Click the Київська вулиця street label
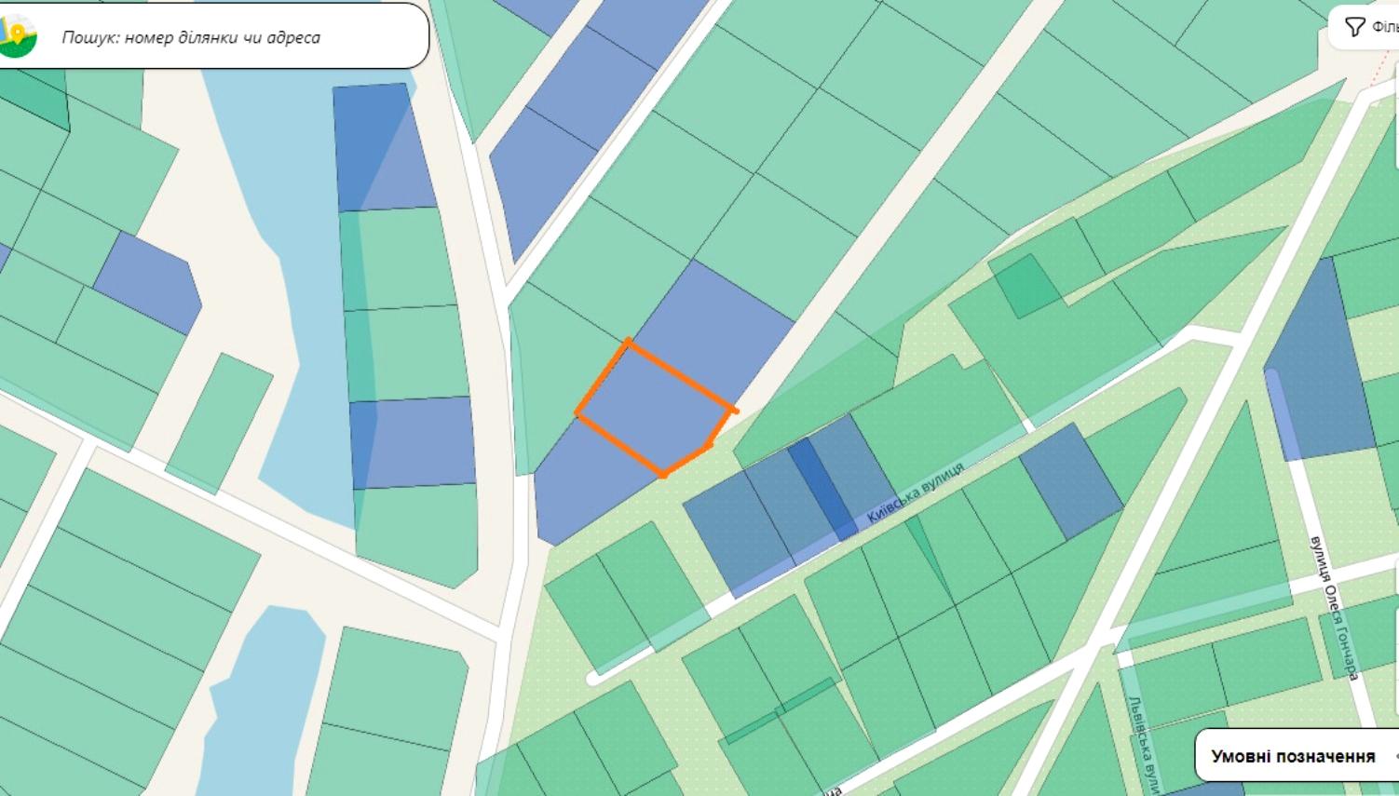Screen dimensions: 1399x796 coord(915,492)
